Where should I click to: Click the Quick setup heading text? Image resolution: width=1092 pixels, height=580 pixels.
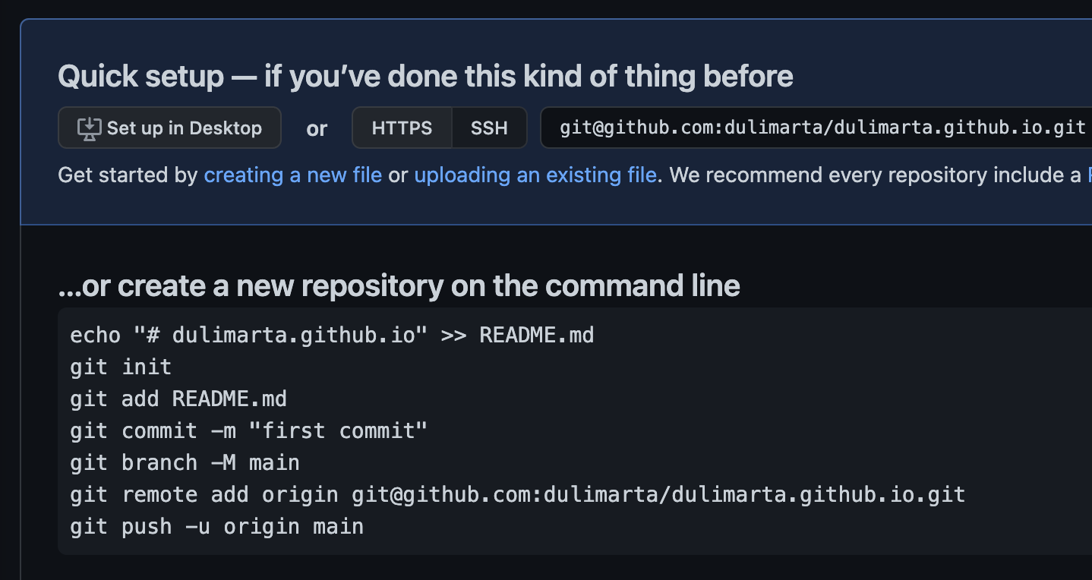(x=425, y=76)
